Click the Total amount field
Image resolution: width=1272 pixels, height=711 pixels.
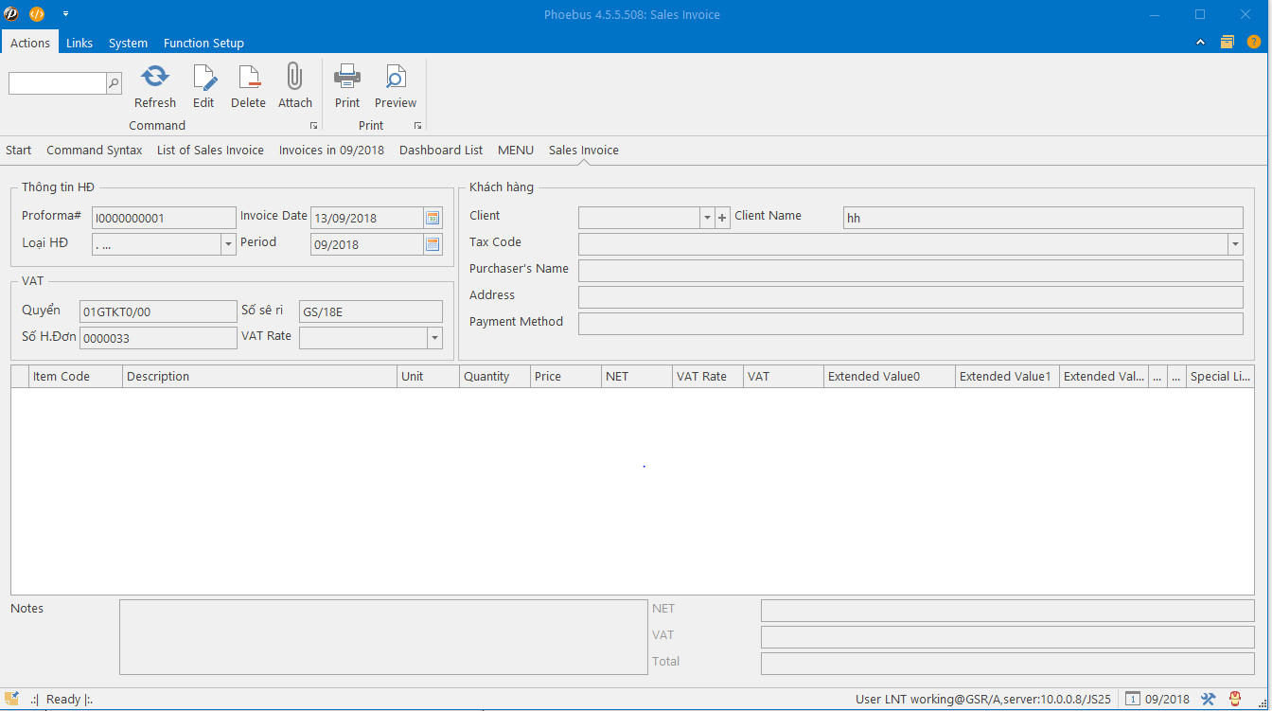(x=1008, y=663)
